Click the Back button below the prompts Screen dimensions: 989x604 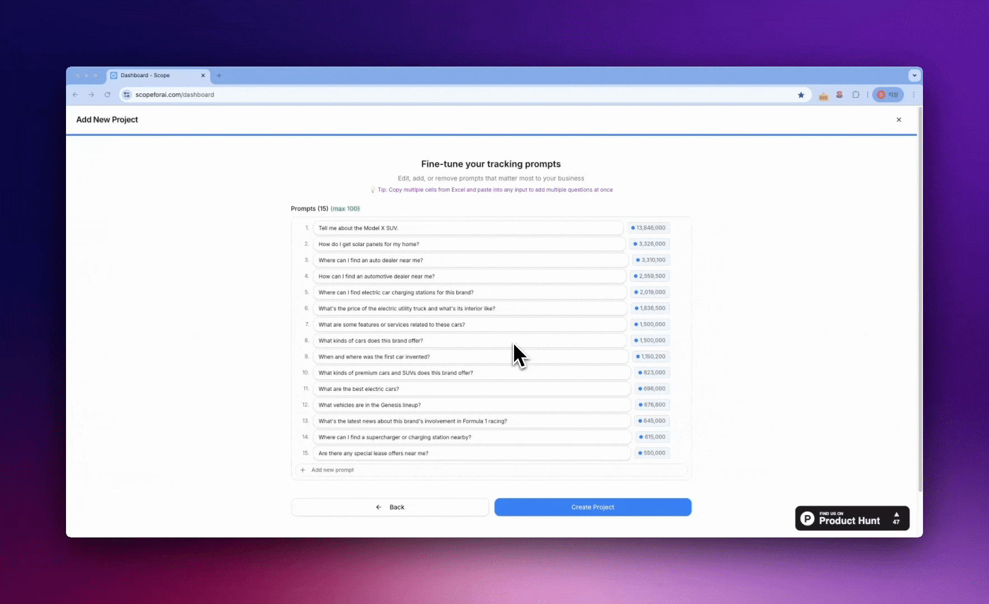click(390, 507)
